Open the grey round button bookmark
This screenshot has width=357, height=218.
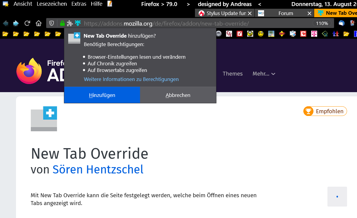click(x=219, y=34)
